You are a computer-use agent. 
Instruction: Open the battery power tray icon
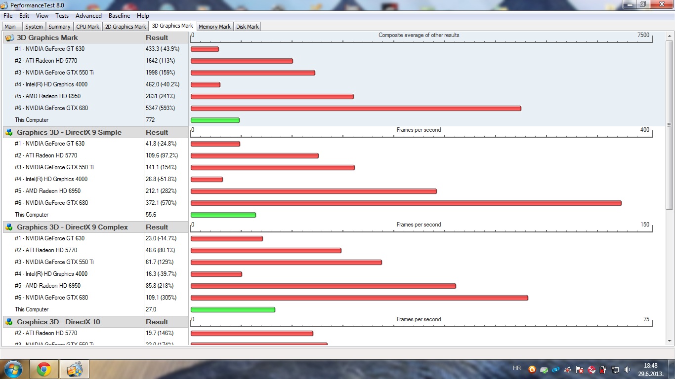point(603,369)
